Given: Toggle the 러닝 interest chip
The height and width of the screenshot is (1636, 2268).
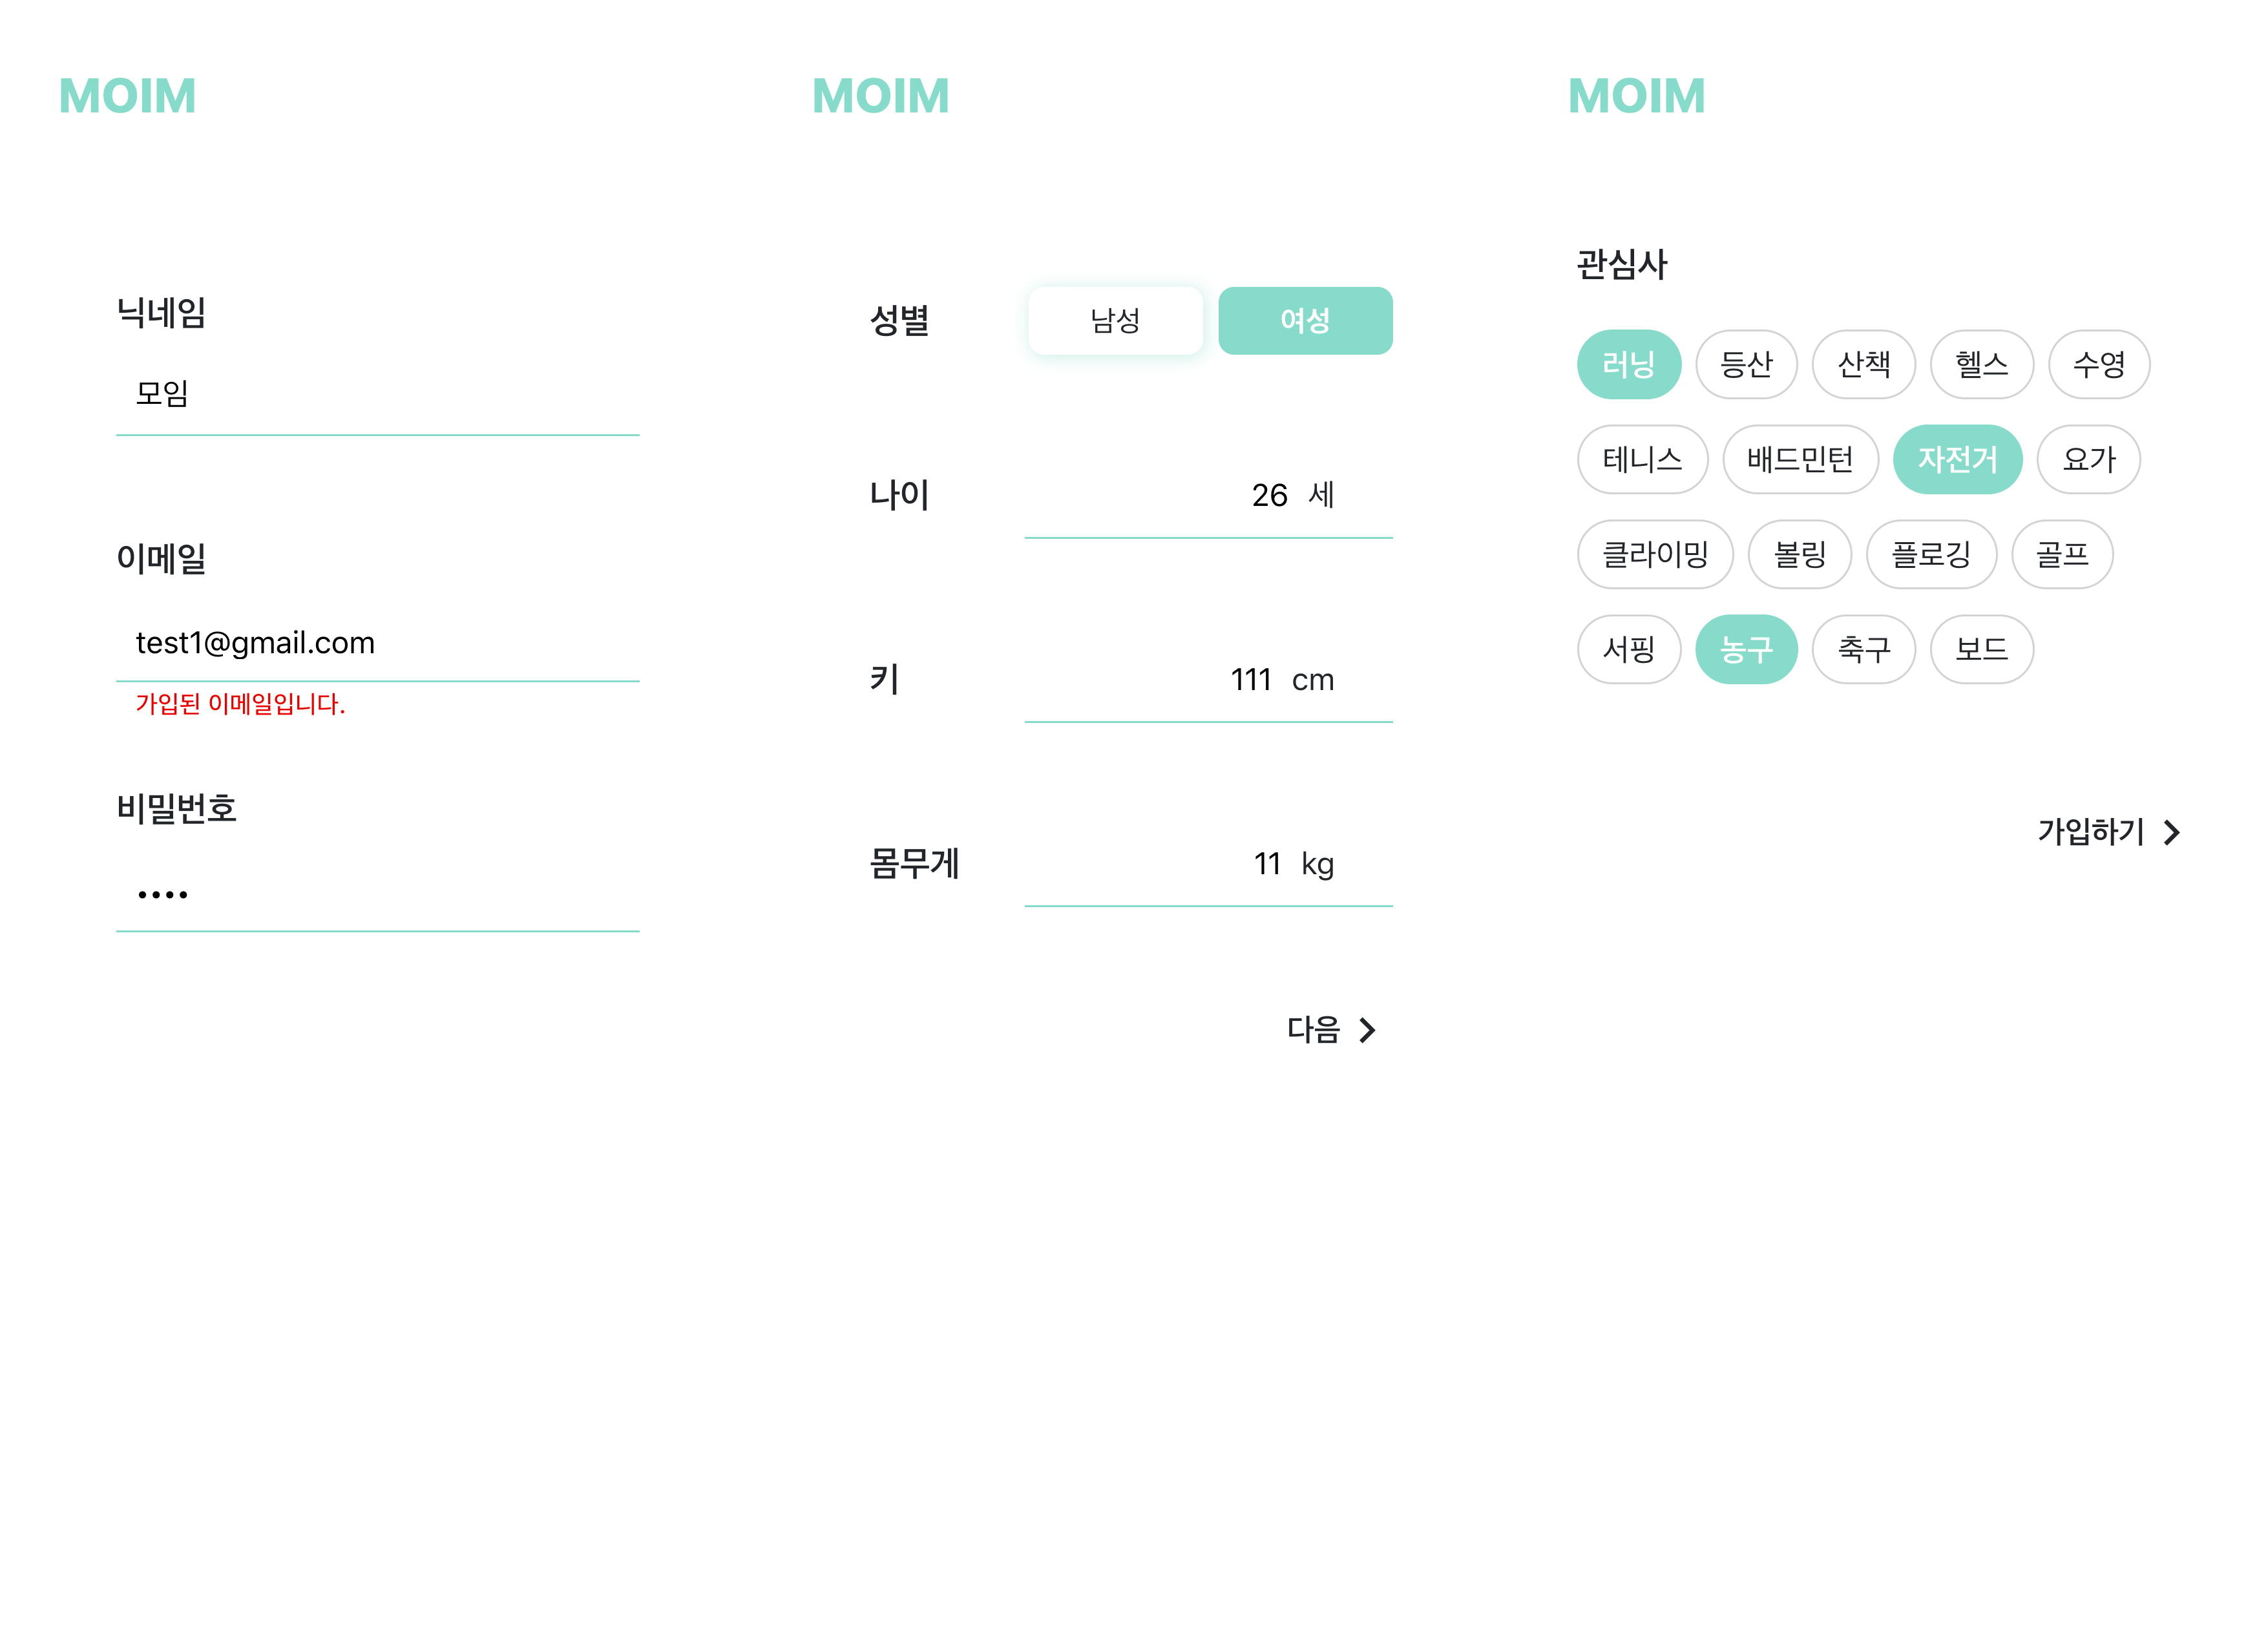Looking at the screenshot, I should (x=1630, y=364).
